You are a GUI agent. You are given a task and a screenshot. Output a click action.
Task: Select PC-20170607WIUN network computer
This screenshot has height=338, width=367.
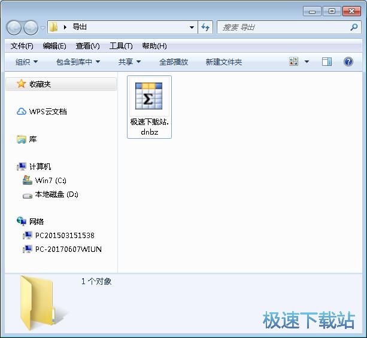click(68, 249)
